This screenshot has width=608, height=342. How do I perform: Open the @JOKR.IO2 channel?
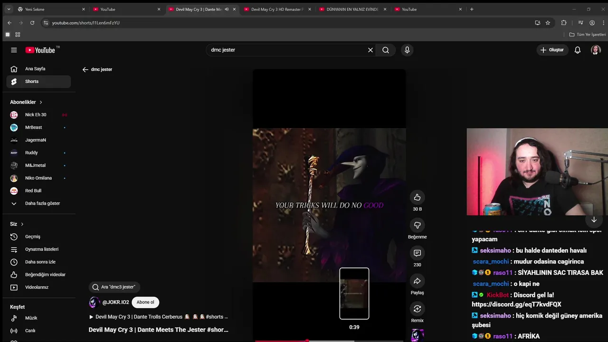tap(115, 302)
